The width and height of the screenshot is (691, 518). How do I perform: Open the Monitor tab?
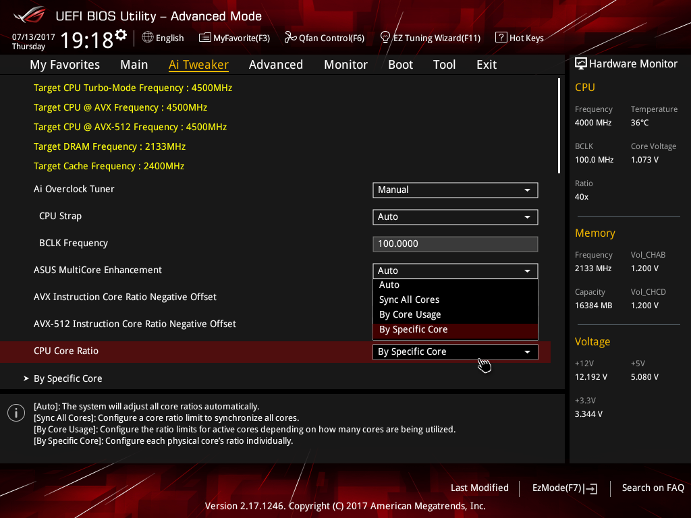[345, 65]
